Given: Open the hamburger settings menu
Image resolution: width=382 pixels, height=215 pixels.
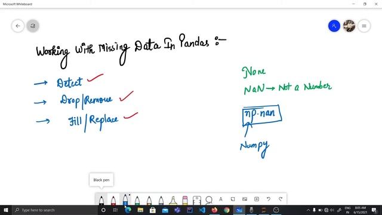Looking at the screenshot, I should click(x=364, y=26).
